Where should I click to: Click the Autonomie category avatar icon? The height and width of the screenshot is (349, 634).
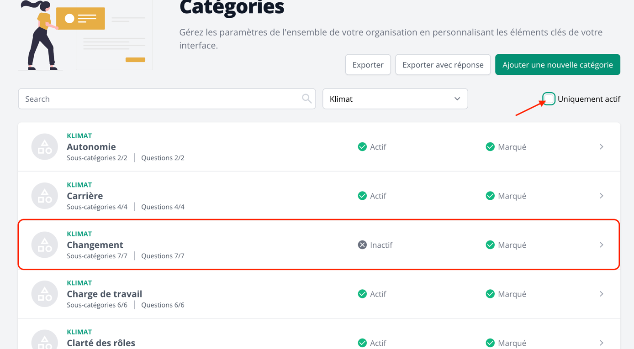(44, 147)
